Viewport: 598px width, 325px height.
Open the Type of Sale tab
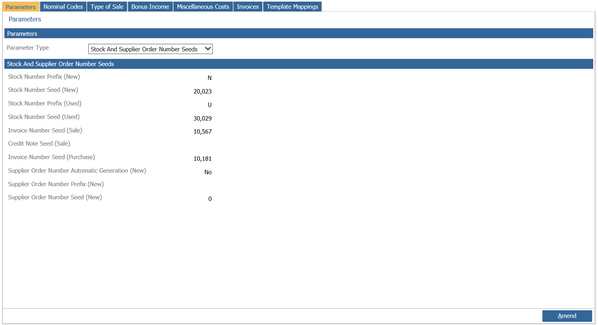click(107, 7)
